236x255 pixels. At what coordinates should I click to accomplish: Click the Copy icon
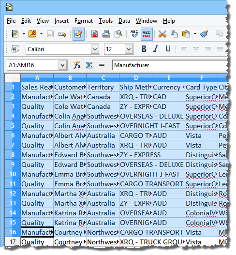click(174, 34)
